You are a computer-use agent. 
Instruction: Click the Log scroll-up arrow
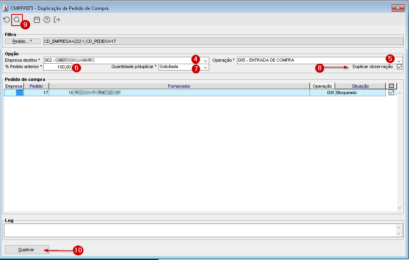tap(399, 228)
